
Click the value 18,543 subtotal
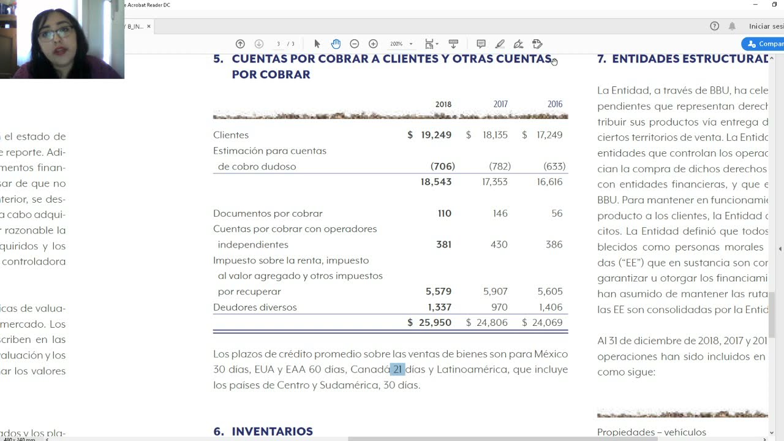(x=436, y=182)
